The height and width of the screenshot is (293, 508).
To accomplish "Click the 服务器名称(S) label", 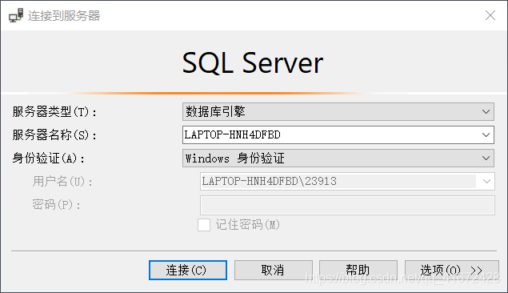I will pyautogui.click(x=54, y=134).
